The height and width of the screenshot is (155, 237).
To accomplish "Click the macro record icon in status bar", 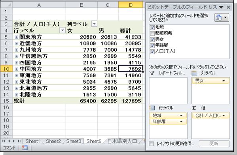I will point(25,148).
